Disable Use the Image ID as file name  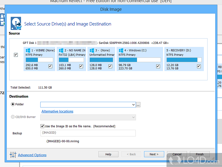(42, 126)
